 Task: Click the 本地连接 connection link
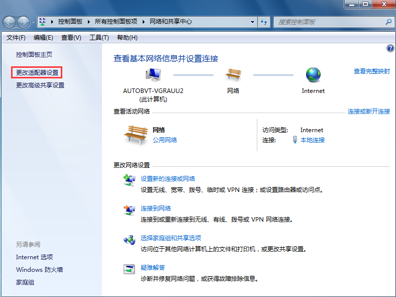[x=312, y=140]
